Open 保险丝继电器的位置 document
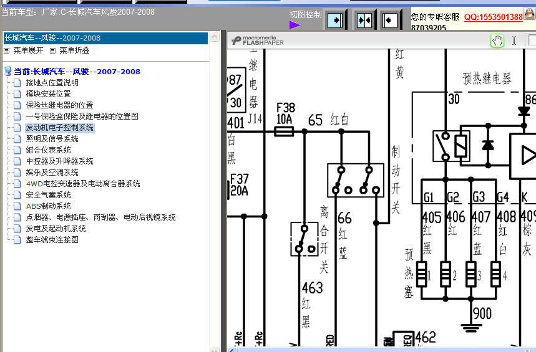Screen dimensions: 536x352 59,105
